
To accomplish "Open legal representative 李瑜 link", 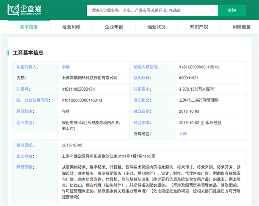I will (66, 67).
